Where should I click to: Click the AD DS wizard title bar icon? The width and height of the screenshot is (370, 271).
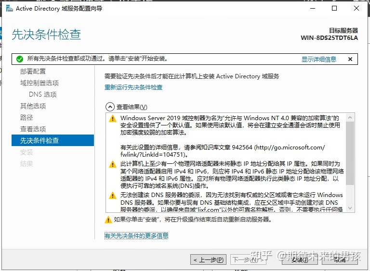click(10, 9)
